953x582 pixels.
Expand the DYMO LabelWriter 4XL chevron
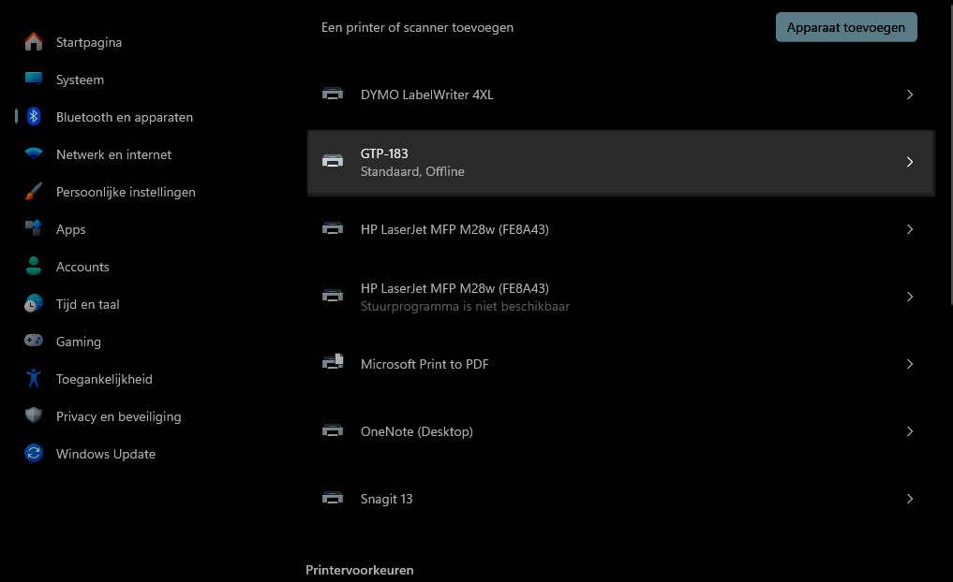pyautogui.click(x=909, y=95)
